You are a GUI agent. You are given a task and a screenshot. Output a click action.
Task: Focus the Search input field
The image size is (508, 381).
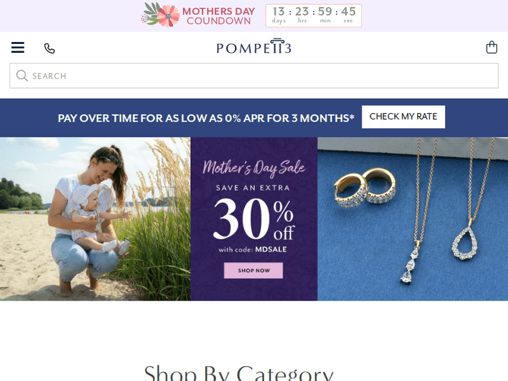click(254, 76)
